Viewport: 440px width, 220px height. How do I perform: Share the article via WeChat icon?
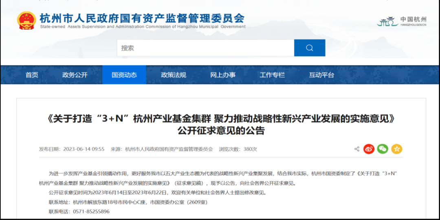(383, 149)
